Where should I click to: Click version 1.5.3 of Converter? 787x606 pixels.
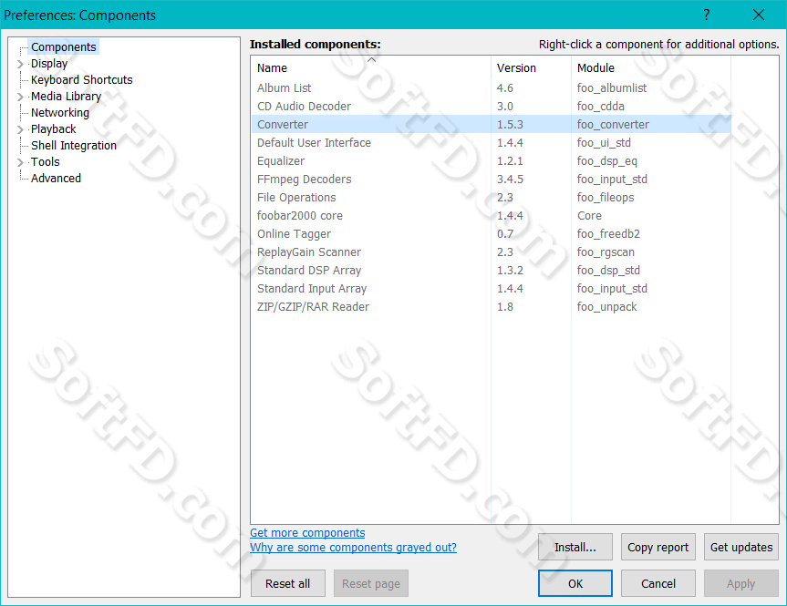click(x=510, y=125)
